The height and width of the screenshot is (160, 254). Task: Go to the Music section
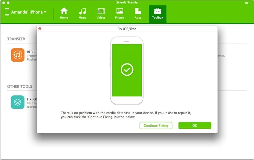pos(82,14)
